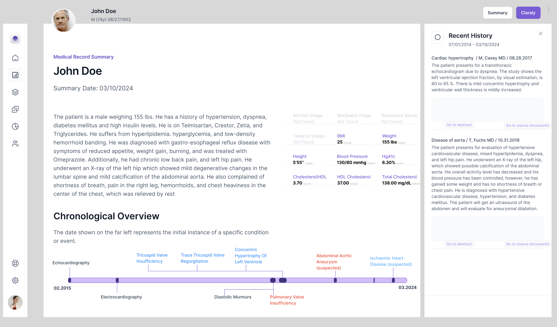This screenshot has width=557, height=327.
Task: Select the Tricuspid Valve Insufficiency label
Action: (x=152, y=258)
